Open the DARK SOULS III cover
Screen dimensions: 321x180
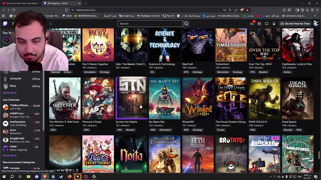(264, 98)
